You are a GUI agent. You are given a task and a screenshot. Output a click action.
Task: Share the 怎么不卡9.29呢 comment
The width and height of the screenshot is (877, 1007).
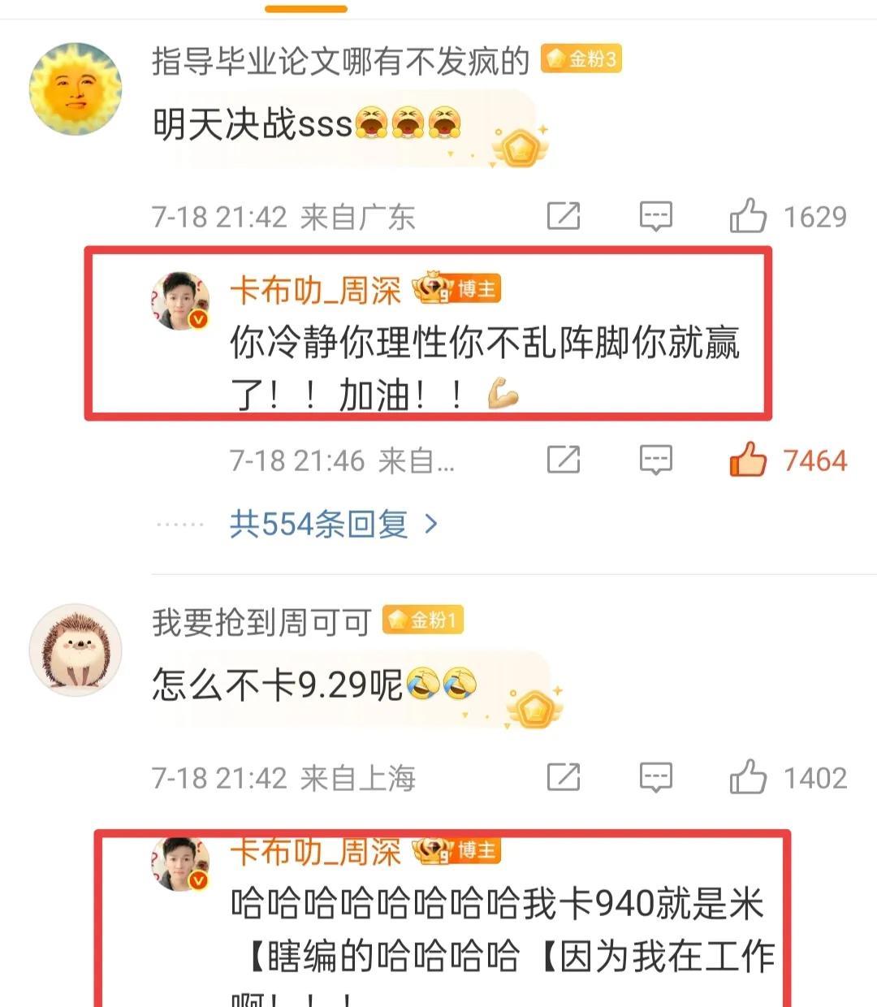(x=564, y=777)
